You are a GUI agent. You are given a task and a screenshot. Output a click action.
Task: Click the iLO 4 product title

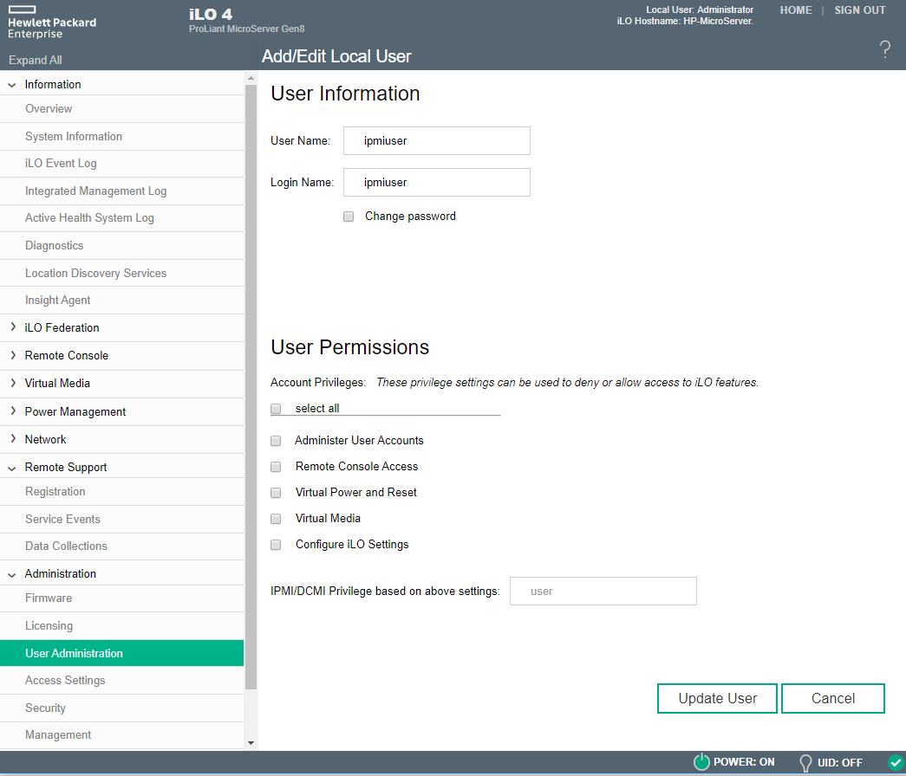pyautogui.click(x=211, y=15)
